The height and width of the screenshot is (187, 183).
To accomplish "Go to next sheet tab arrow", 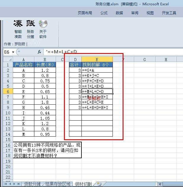I will (14, 184).
